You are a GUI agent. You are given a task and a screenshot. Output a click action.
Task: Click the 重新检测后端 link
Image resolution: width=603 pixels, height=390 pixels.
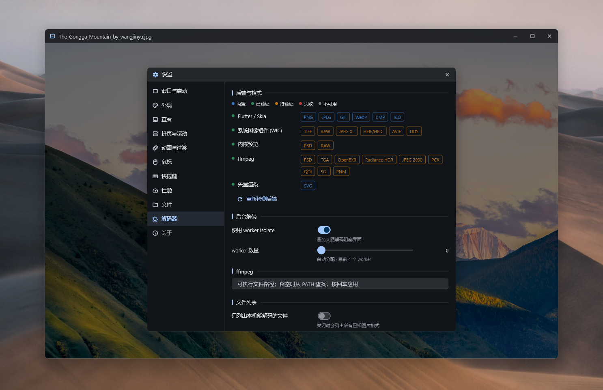click(x=262, y=199)
